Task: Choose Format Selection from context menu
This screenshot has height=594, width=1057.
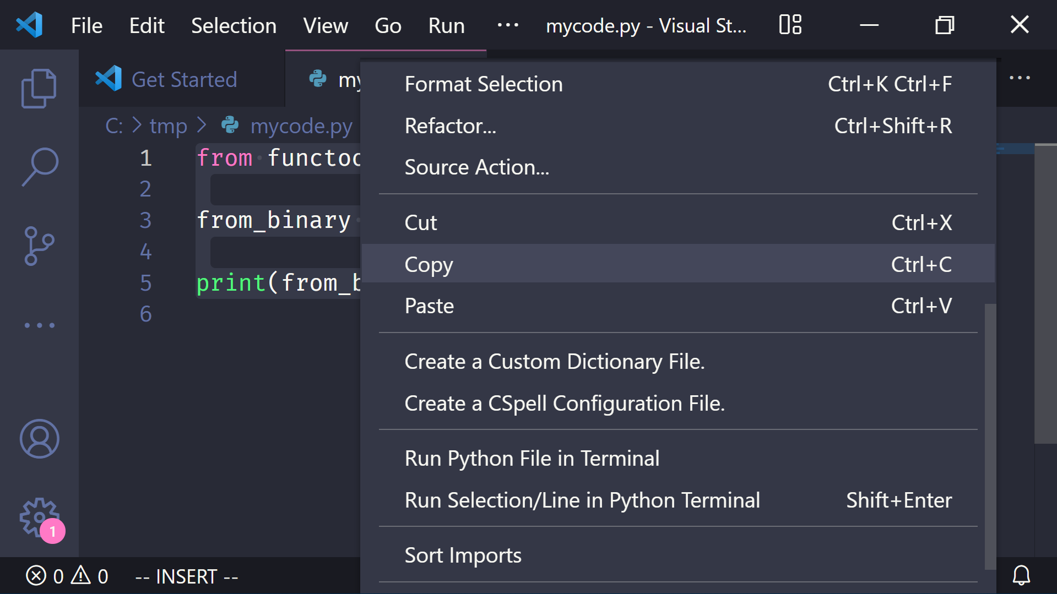Action: (678, 84)
